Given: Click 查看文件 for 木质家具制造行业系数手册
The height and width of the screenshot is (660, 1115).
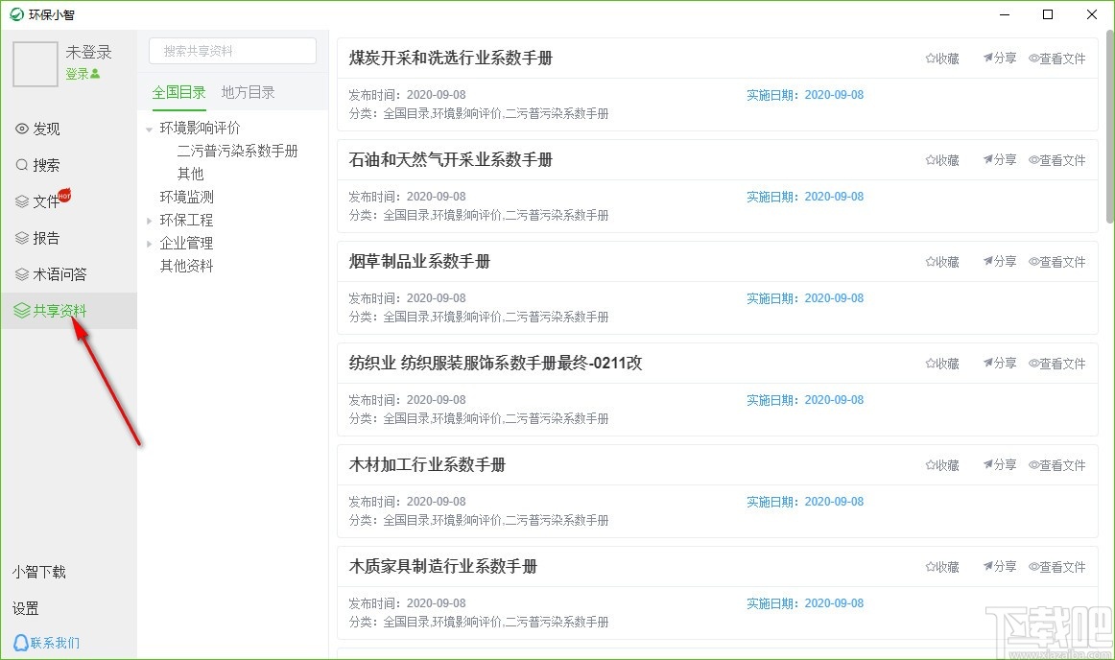Looking at the screenshot, I should (1057, 566).
